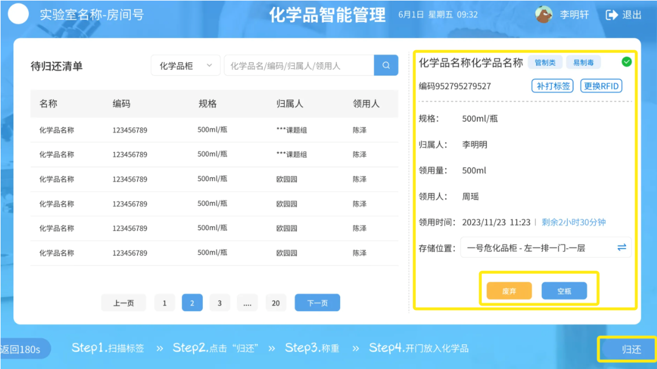Image resolution: width=657 pixels, height=369 pixels.
Task: Click Step1.扫描标签 text
Action: click(108, 348)
